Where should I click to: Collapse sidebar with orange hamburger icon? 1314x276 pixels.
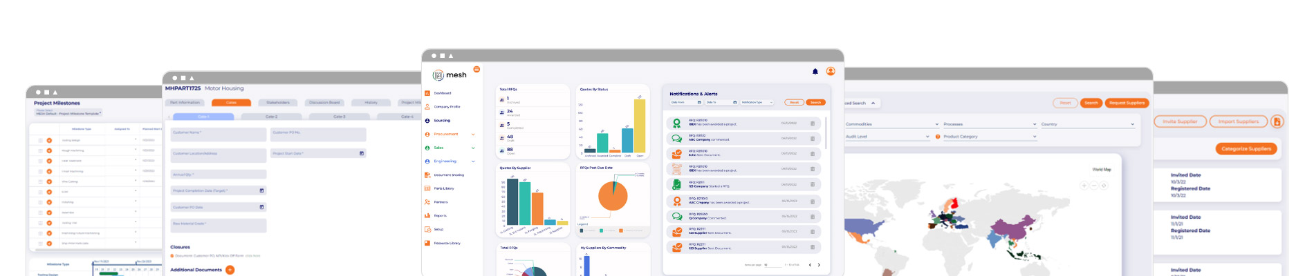point(476,70)
